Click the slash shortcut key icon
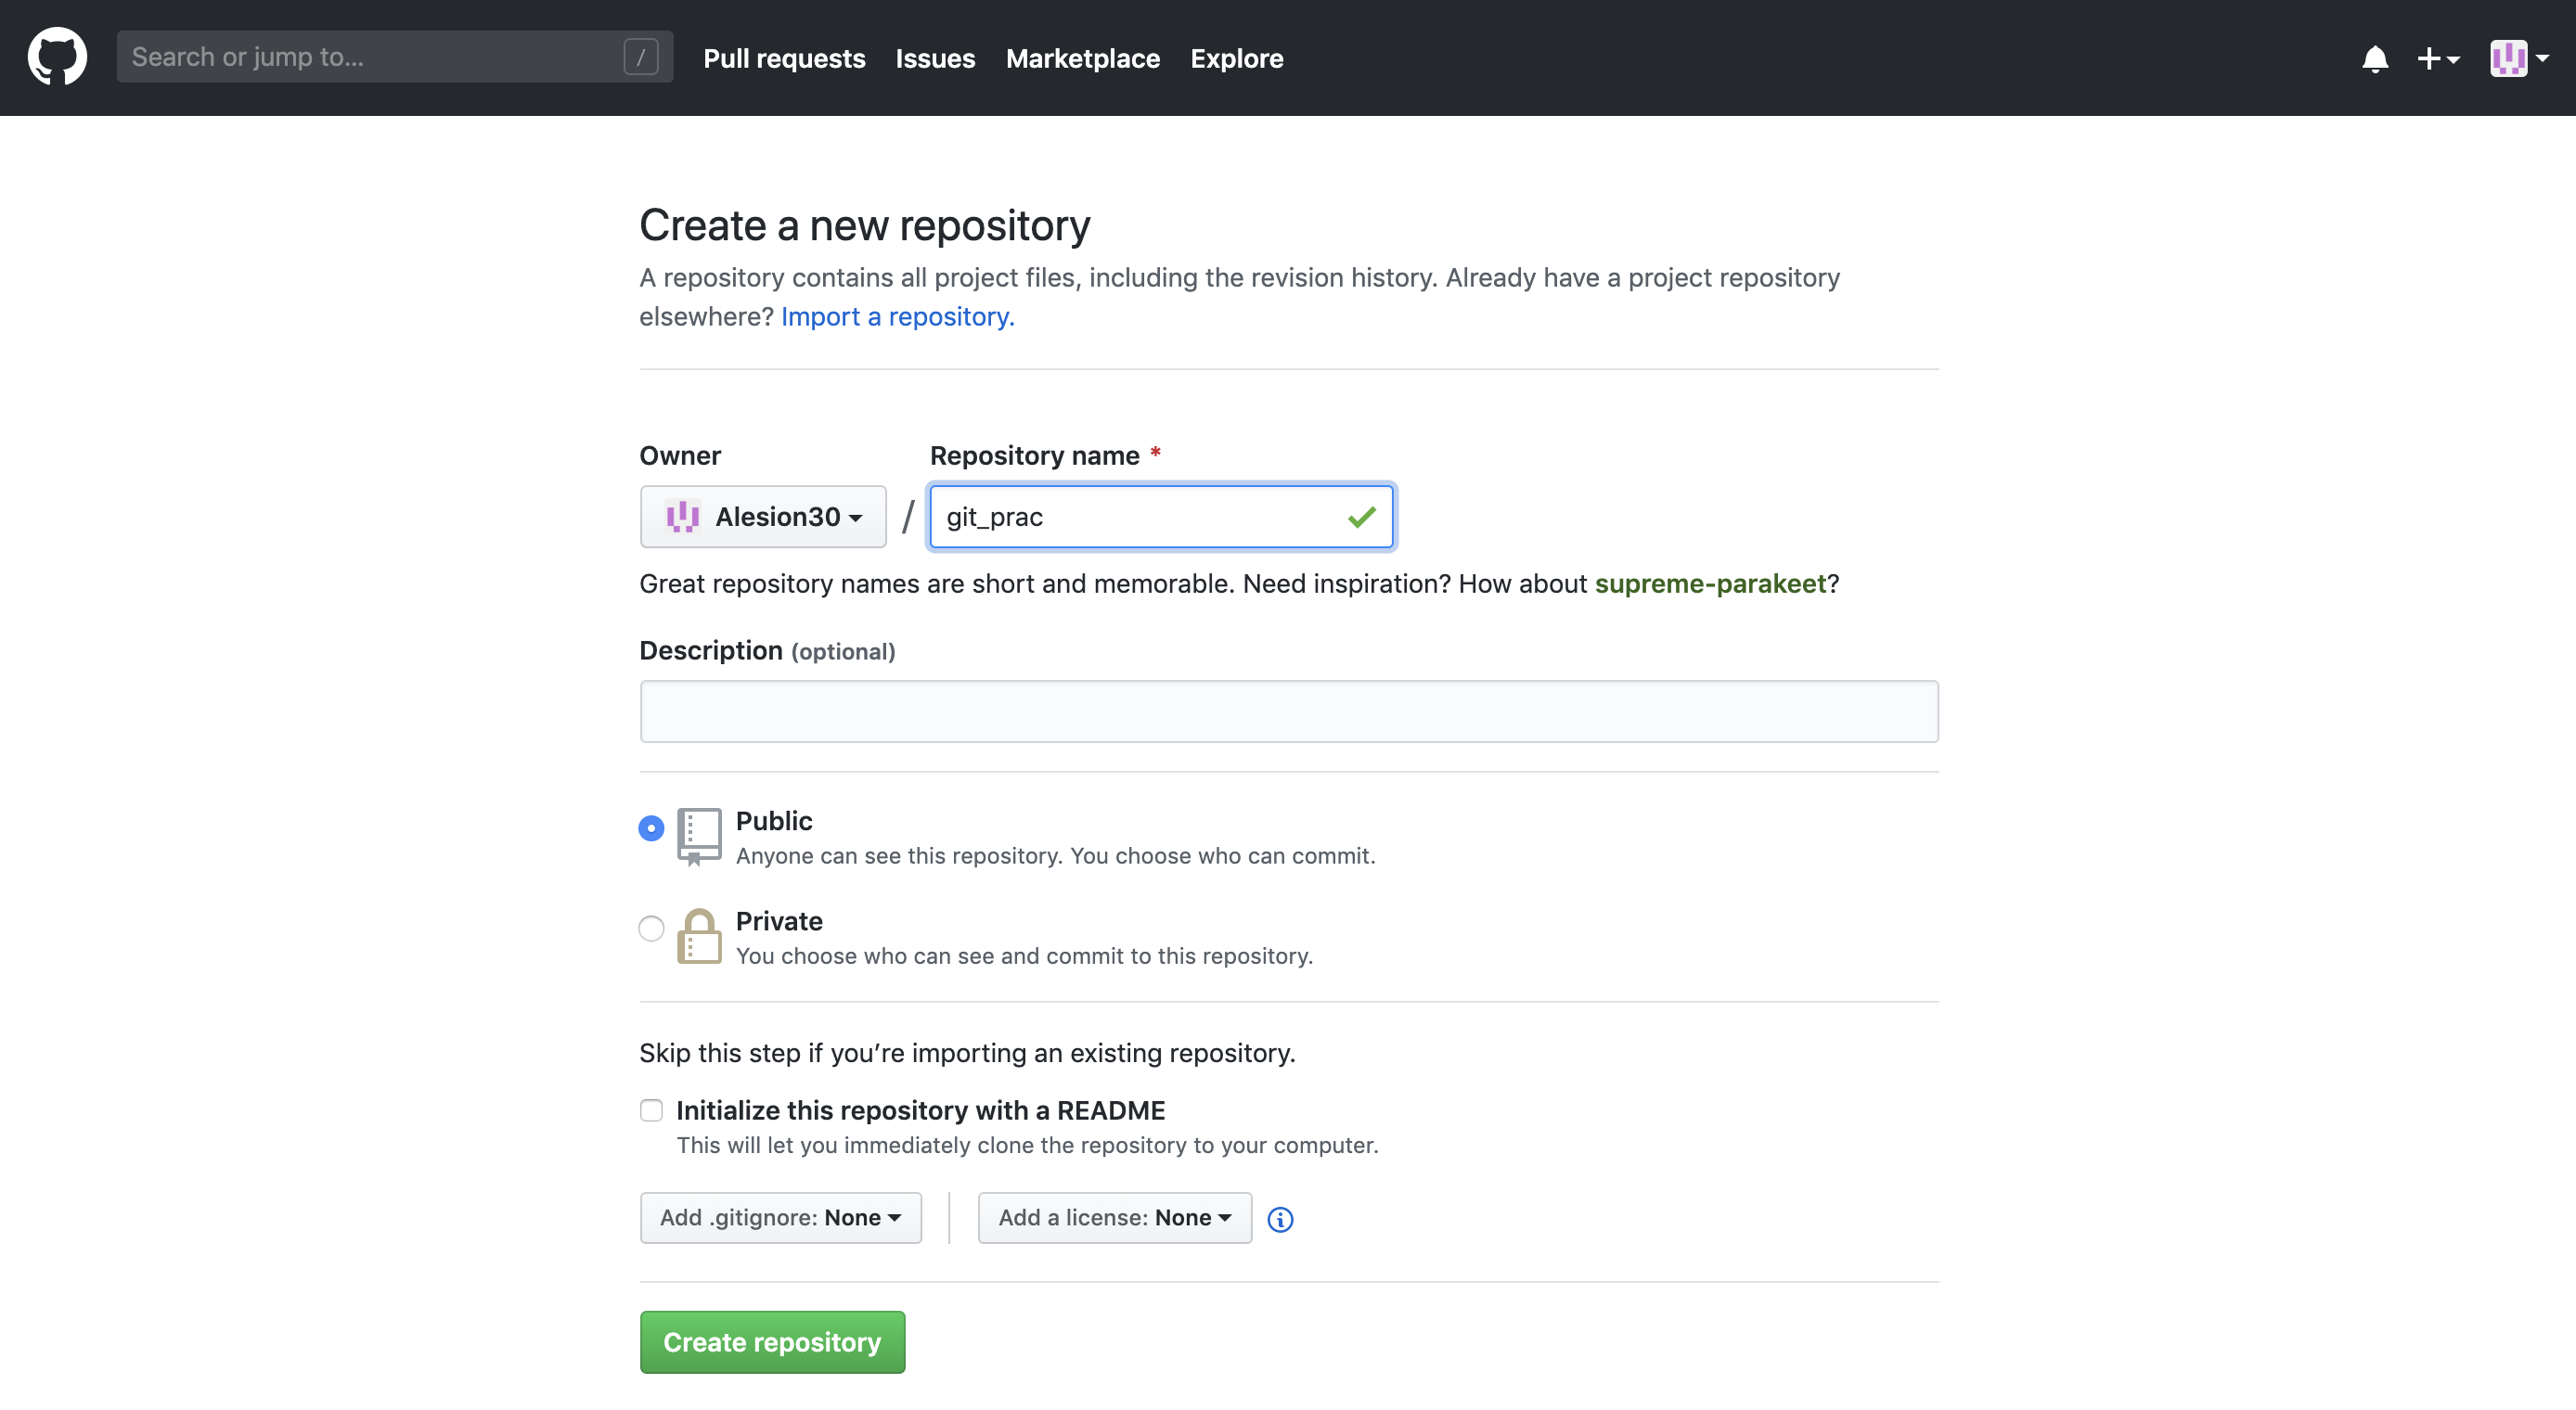 641,57
